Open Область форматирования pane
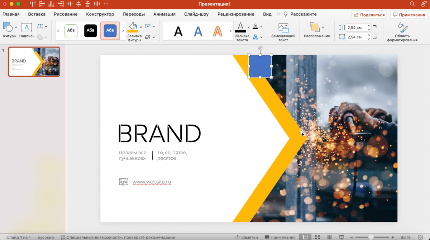430x240 pixels. [x=402, y=28]
